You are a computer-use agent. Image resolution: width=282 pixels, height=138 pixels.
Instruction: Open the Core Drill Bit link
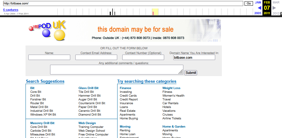coord(39,127)
